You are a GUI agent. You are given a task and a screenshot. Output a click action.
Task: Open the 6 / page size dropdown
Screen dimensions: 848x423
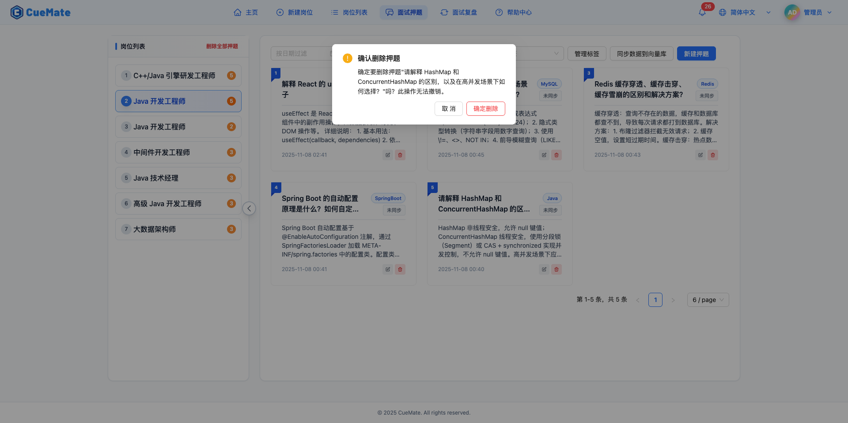pos(708,300)
